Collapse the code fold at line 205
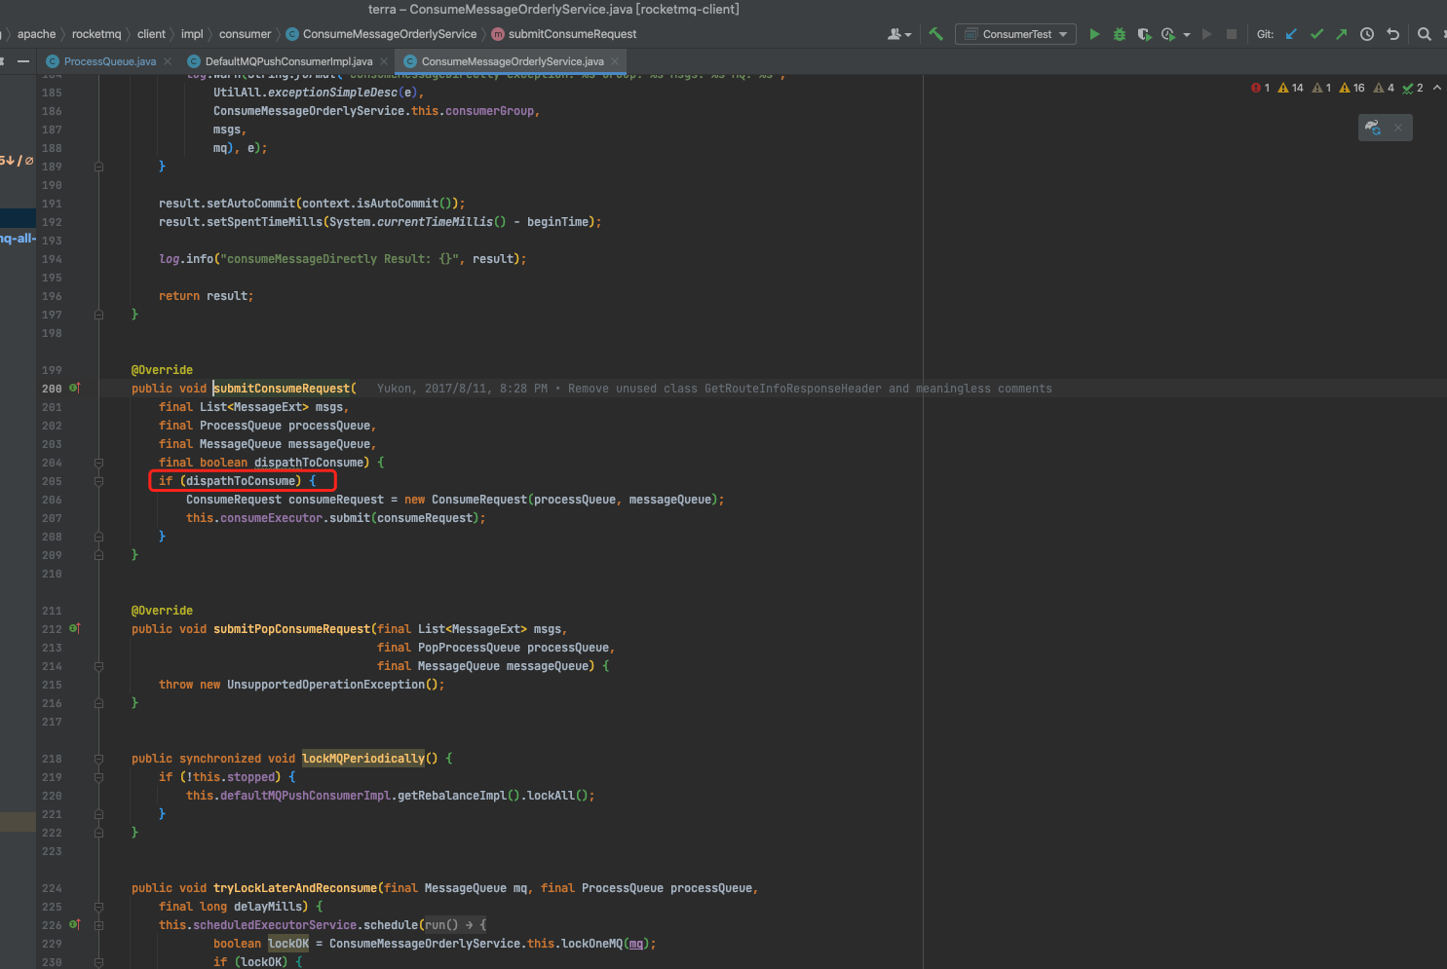The image size is (1447, 969). coord(98,481)
